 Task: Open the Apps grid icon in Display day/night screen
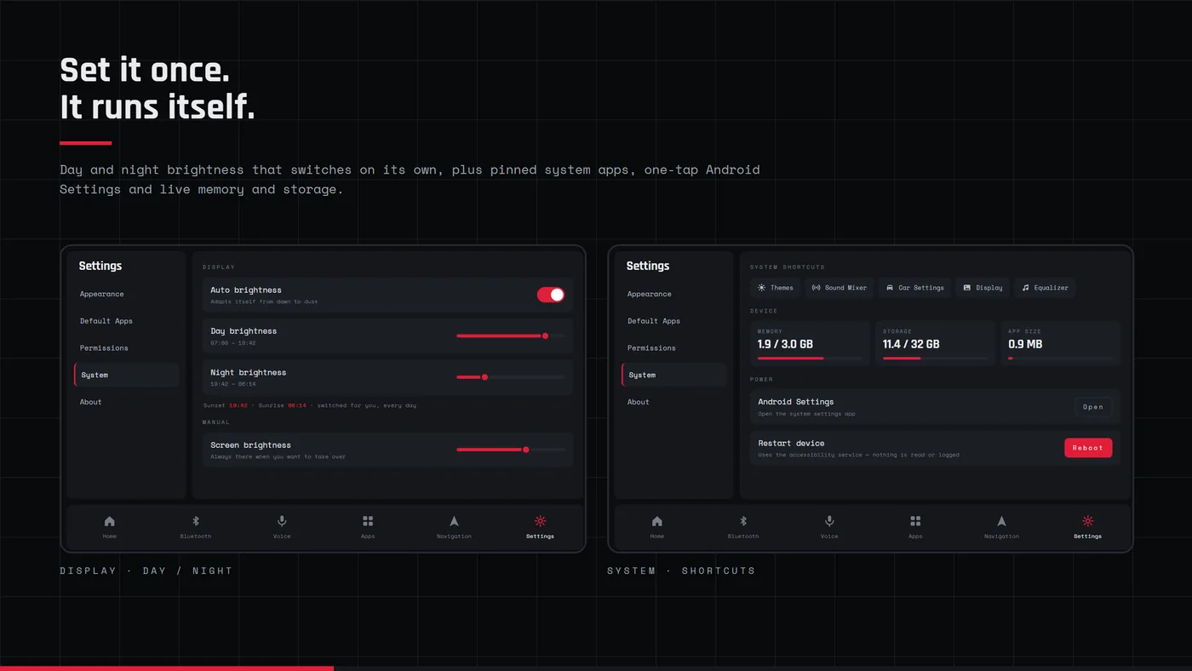pos(368,521)
